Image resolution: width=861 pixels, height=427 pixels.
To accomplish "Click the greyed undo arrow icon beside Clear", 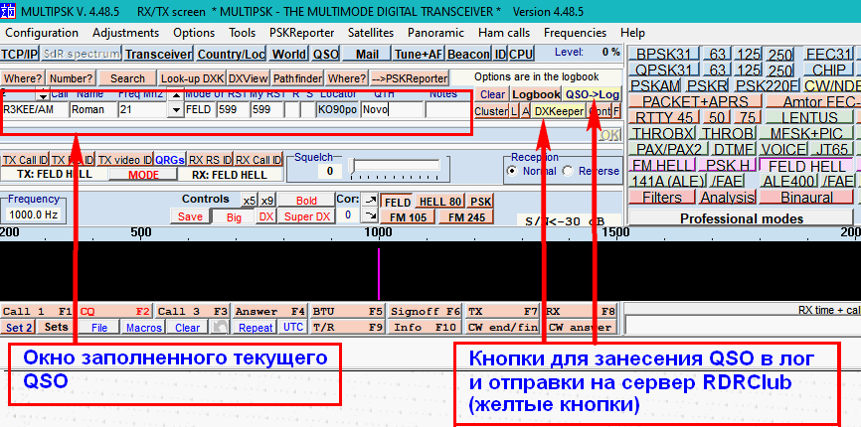I will coord(220,328).
